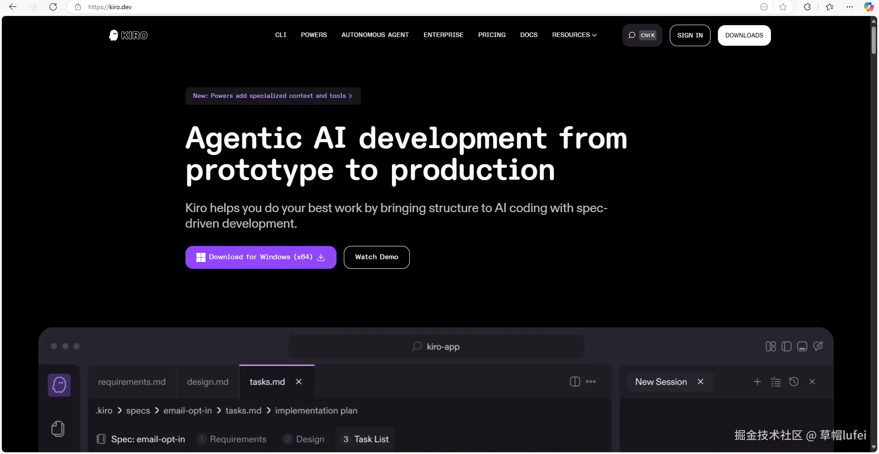Click .kiro in the breadcrumb path
Screen dimensions: 879x454
coord(104,411)
